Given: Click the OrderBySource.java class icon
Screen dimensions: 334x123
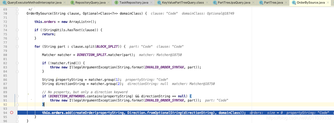Looking at the screenshot, I should [x=294, y=2].
